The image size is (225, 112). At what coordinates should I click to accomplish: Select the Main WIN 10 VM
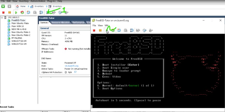[18, 26]
